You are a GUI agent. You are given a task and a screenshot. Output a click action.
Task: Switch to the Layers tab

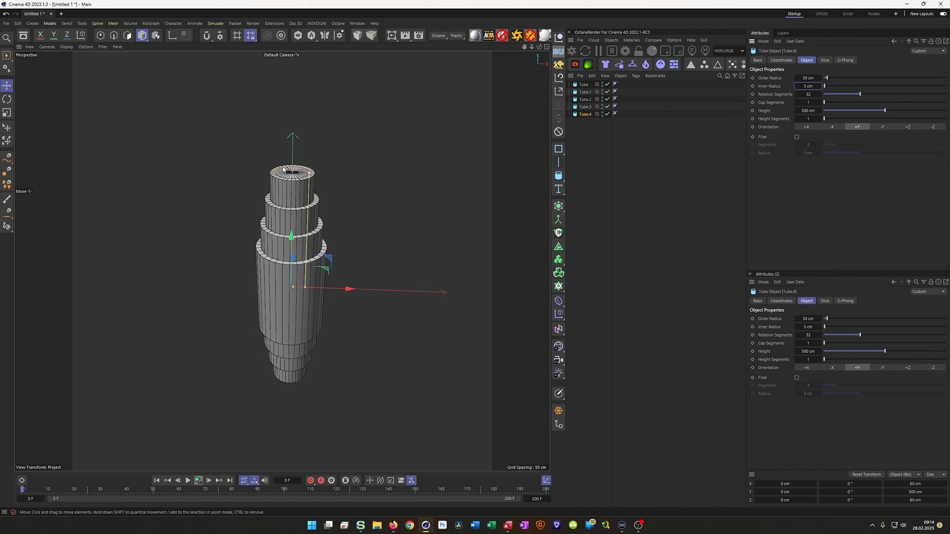783,33
